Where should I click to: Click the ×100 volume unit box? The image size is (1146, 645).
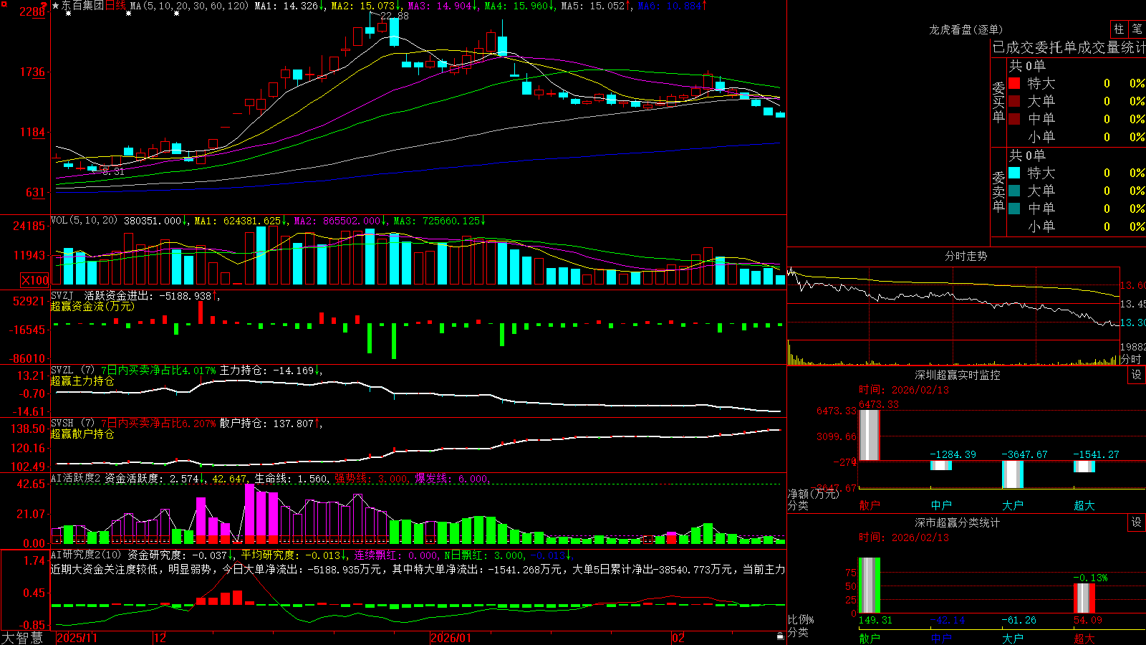coord(35,280)
